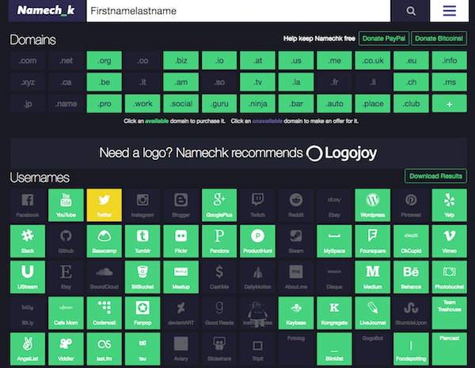Click the Etsy username tile
This screenshot has width=475, height=368.
click(66, 277)
